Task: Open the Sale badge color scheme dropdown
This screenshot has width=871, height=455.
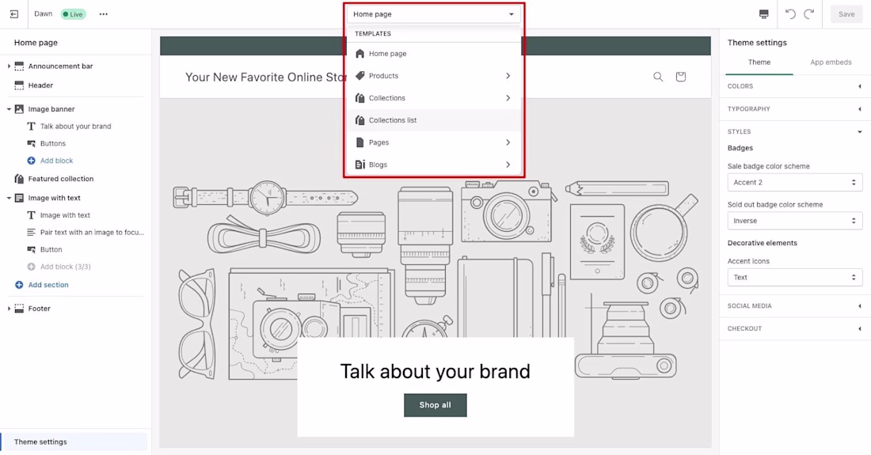Action: click(x=795, y=183)
